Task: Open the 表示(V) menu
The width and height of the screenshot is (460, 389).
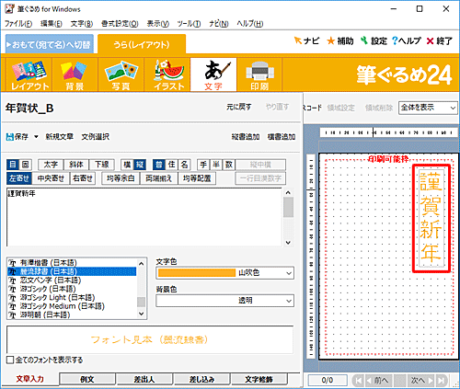Action: click(157, 24)
